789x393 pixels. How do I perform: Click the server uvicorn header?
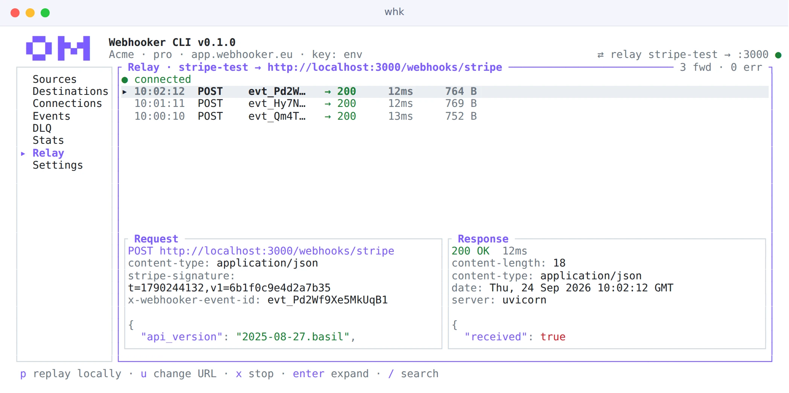(499, 300)
